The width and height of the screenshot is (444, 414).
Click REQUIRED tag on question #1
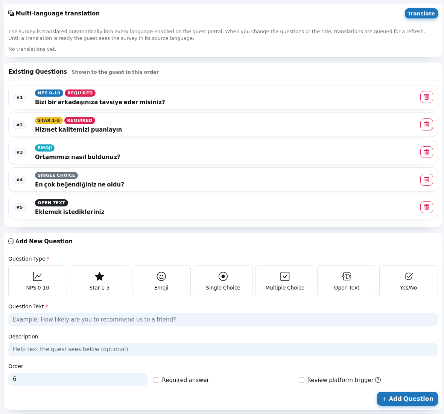[x=80, y=93]
